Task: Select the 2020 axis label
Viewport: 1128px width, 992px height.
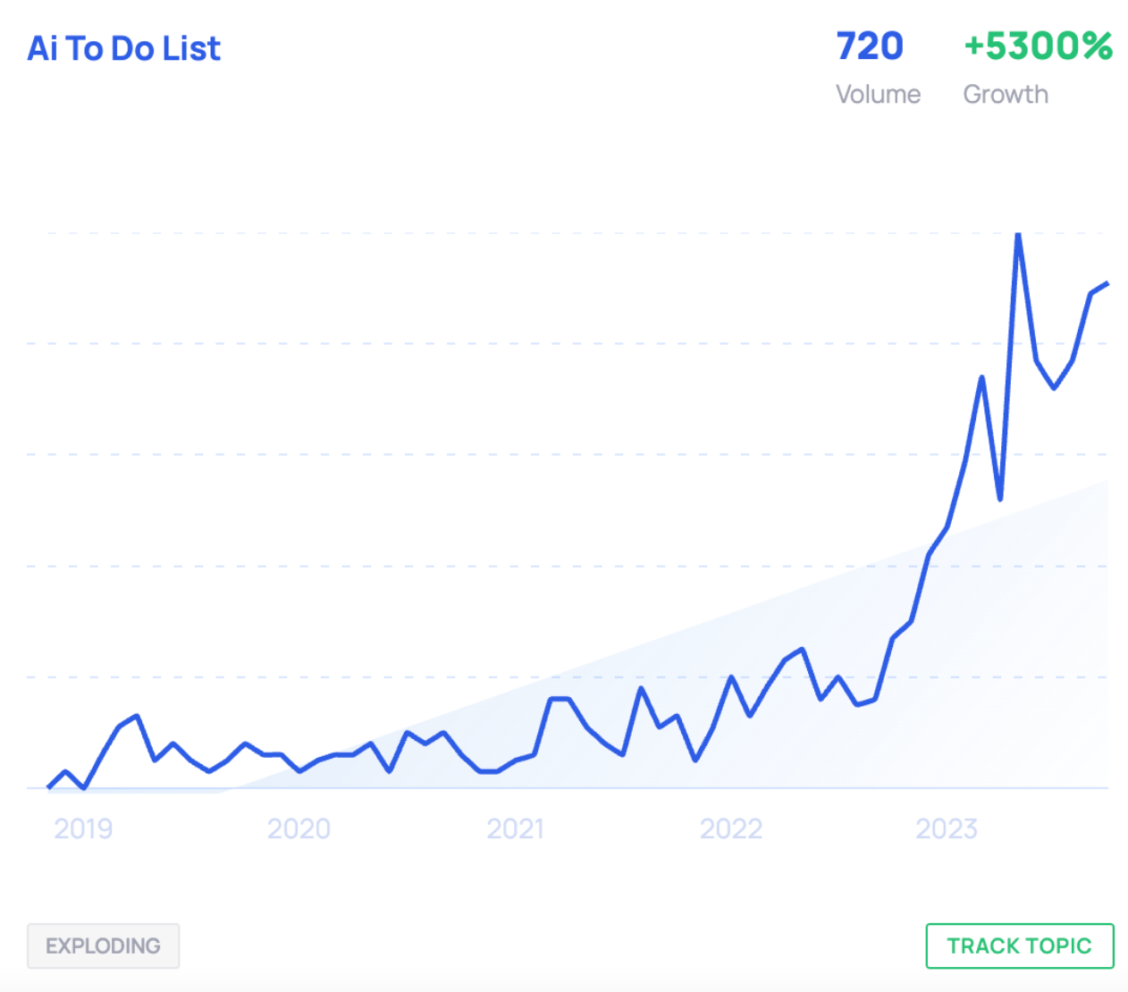Action: point(299,828)
